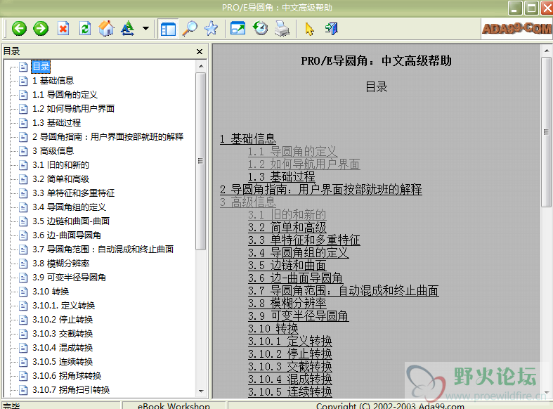Click the exit door icon
The image size is (553, 409).
(x=332, y=29)
